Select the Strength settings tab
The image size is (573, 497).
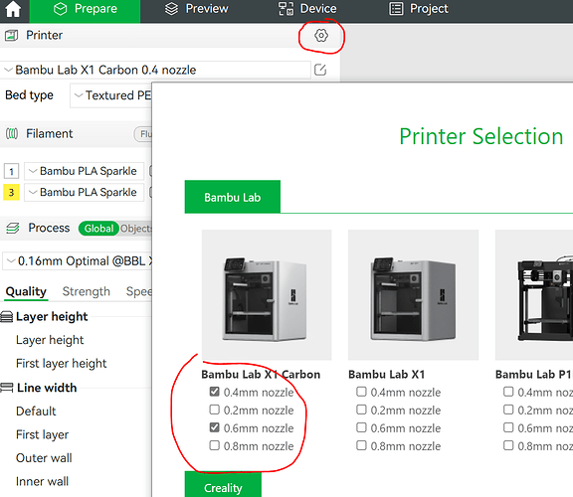coord(87,291)
